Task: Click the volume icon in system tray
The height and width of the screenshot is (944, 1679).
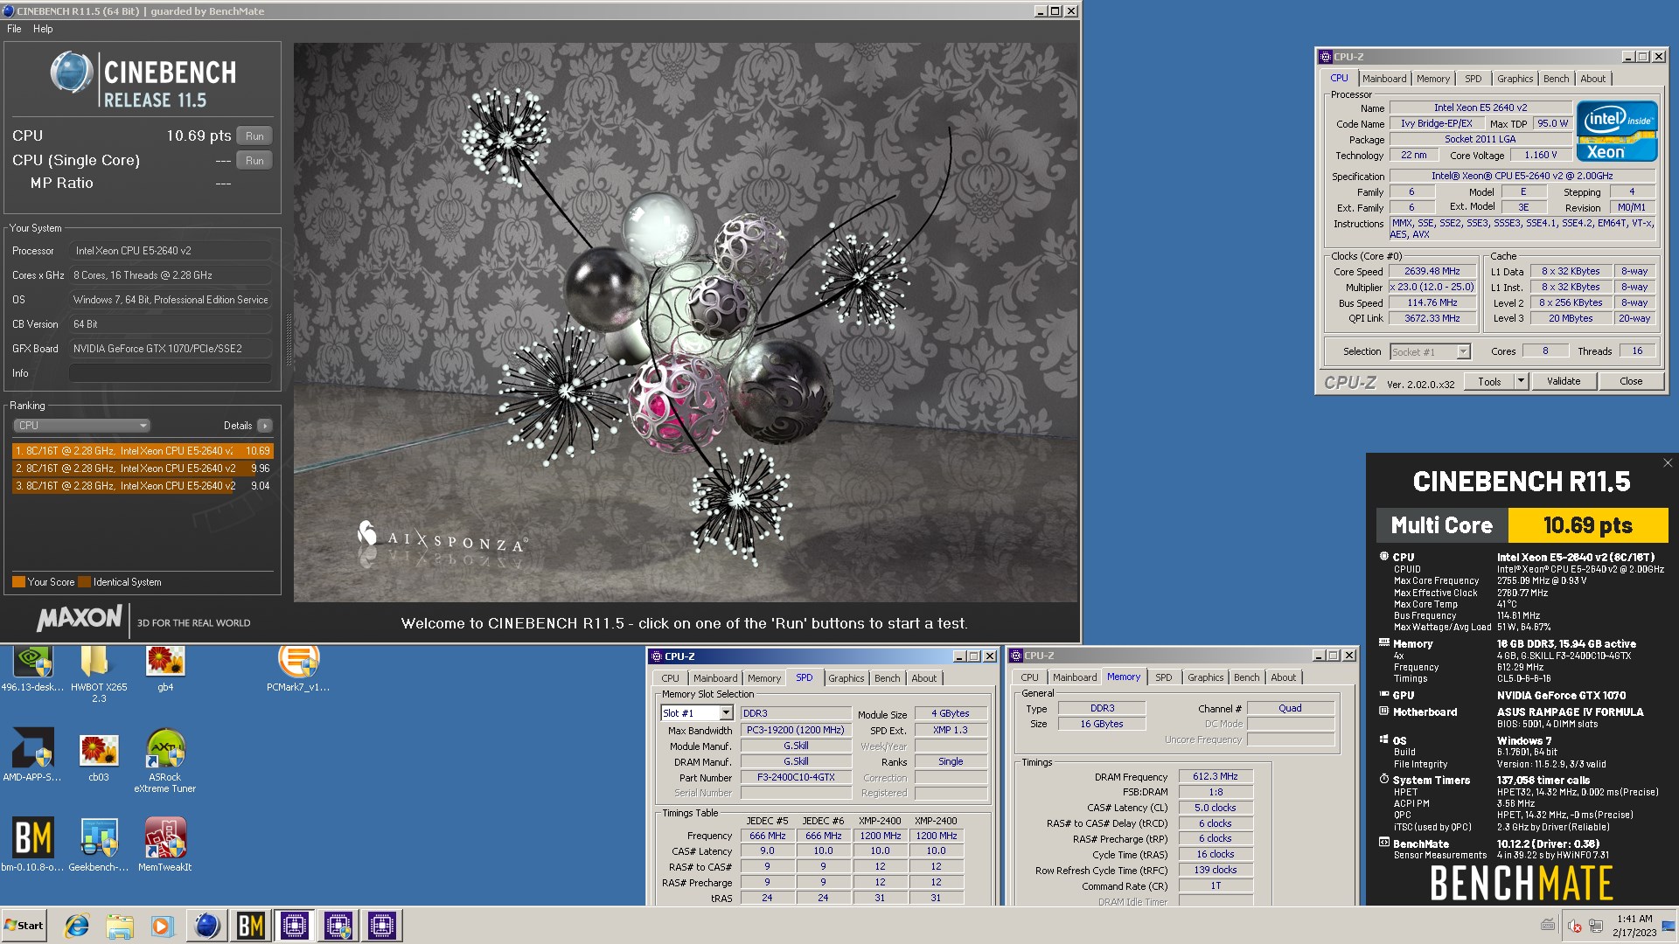Action: [1575, 926]
